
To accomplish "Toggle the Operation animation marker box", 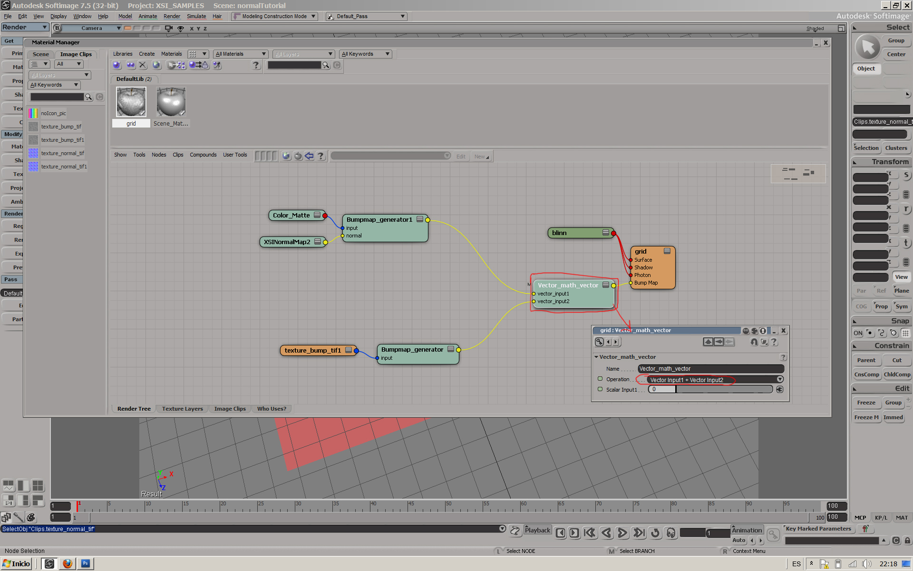I will (600, 379).
